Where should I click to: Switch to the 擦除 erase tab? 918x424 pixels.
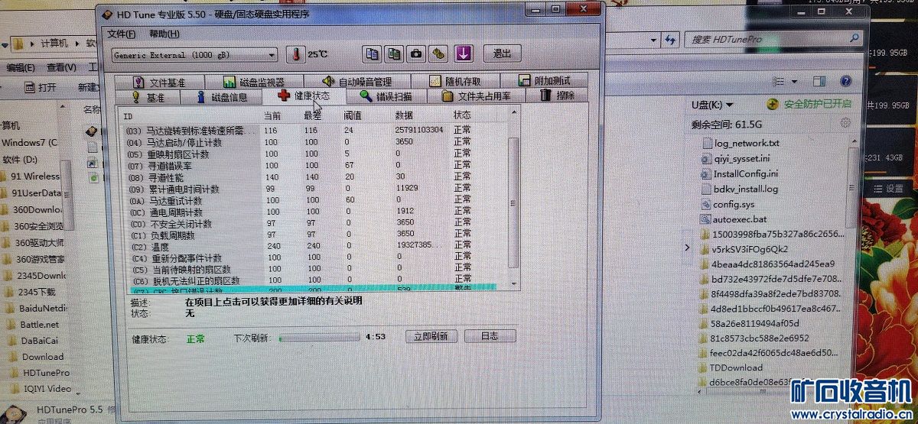(558, 95)
